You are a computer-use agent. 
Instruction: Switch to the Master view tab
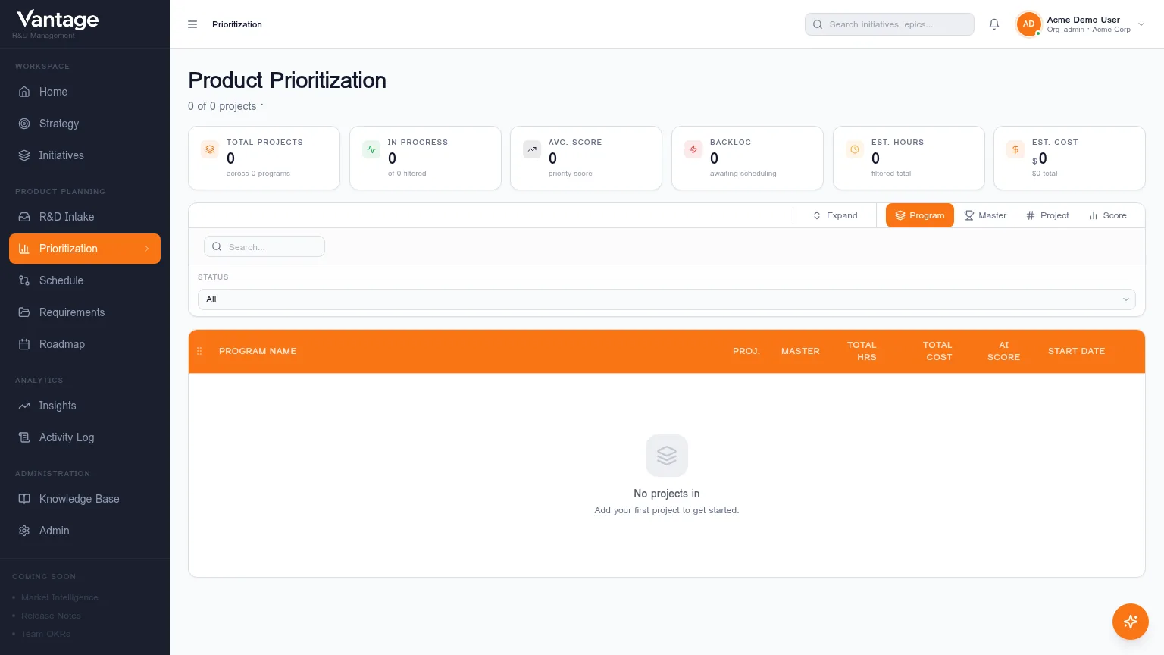(985, 215)
